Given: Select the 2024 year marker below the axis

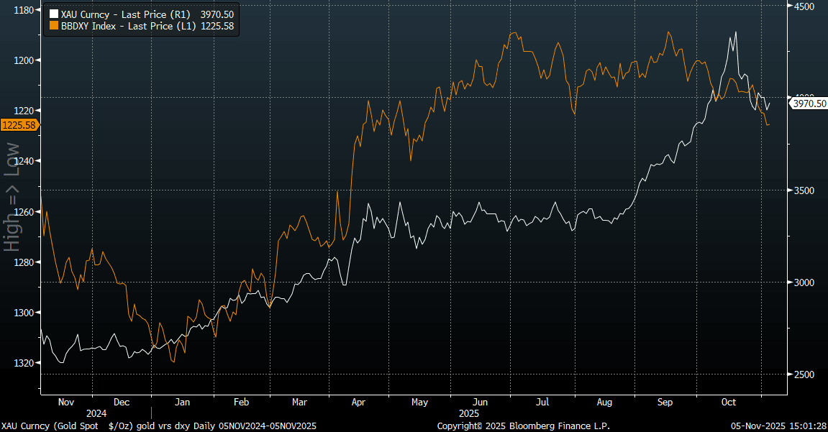Looking at the screenshot, I should (96, 413).
